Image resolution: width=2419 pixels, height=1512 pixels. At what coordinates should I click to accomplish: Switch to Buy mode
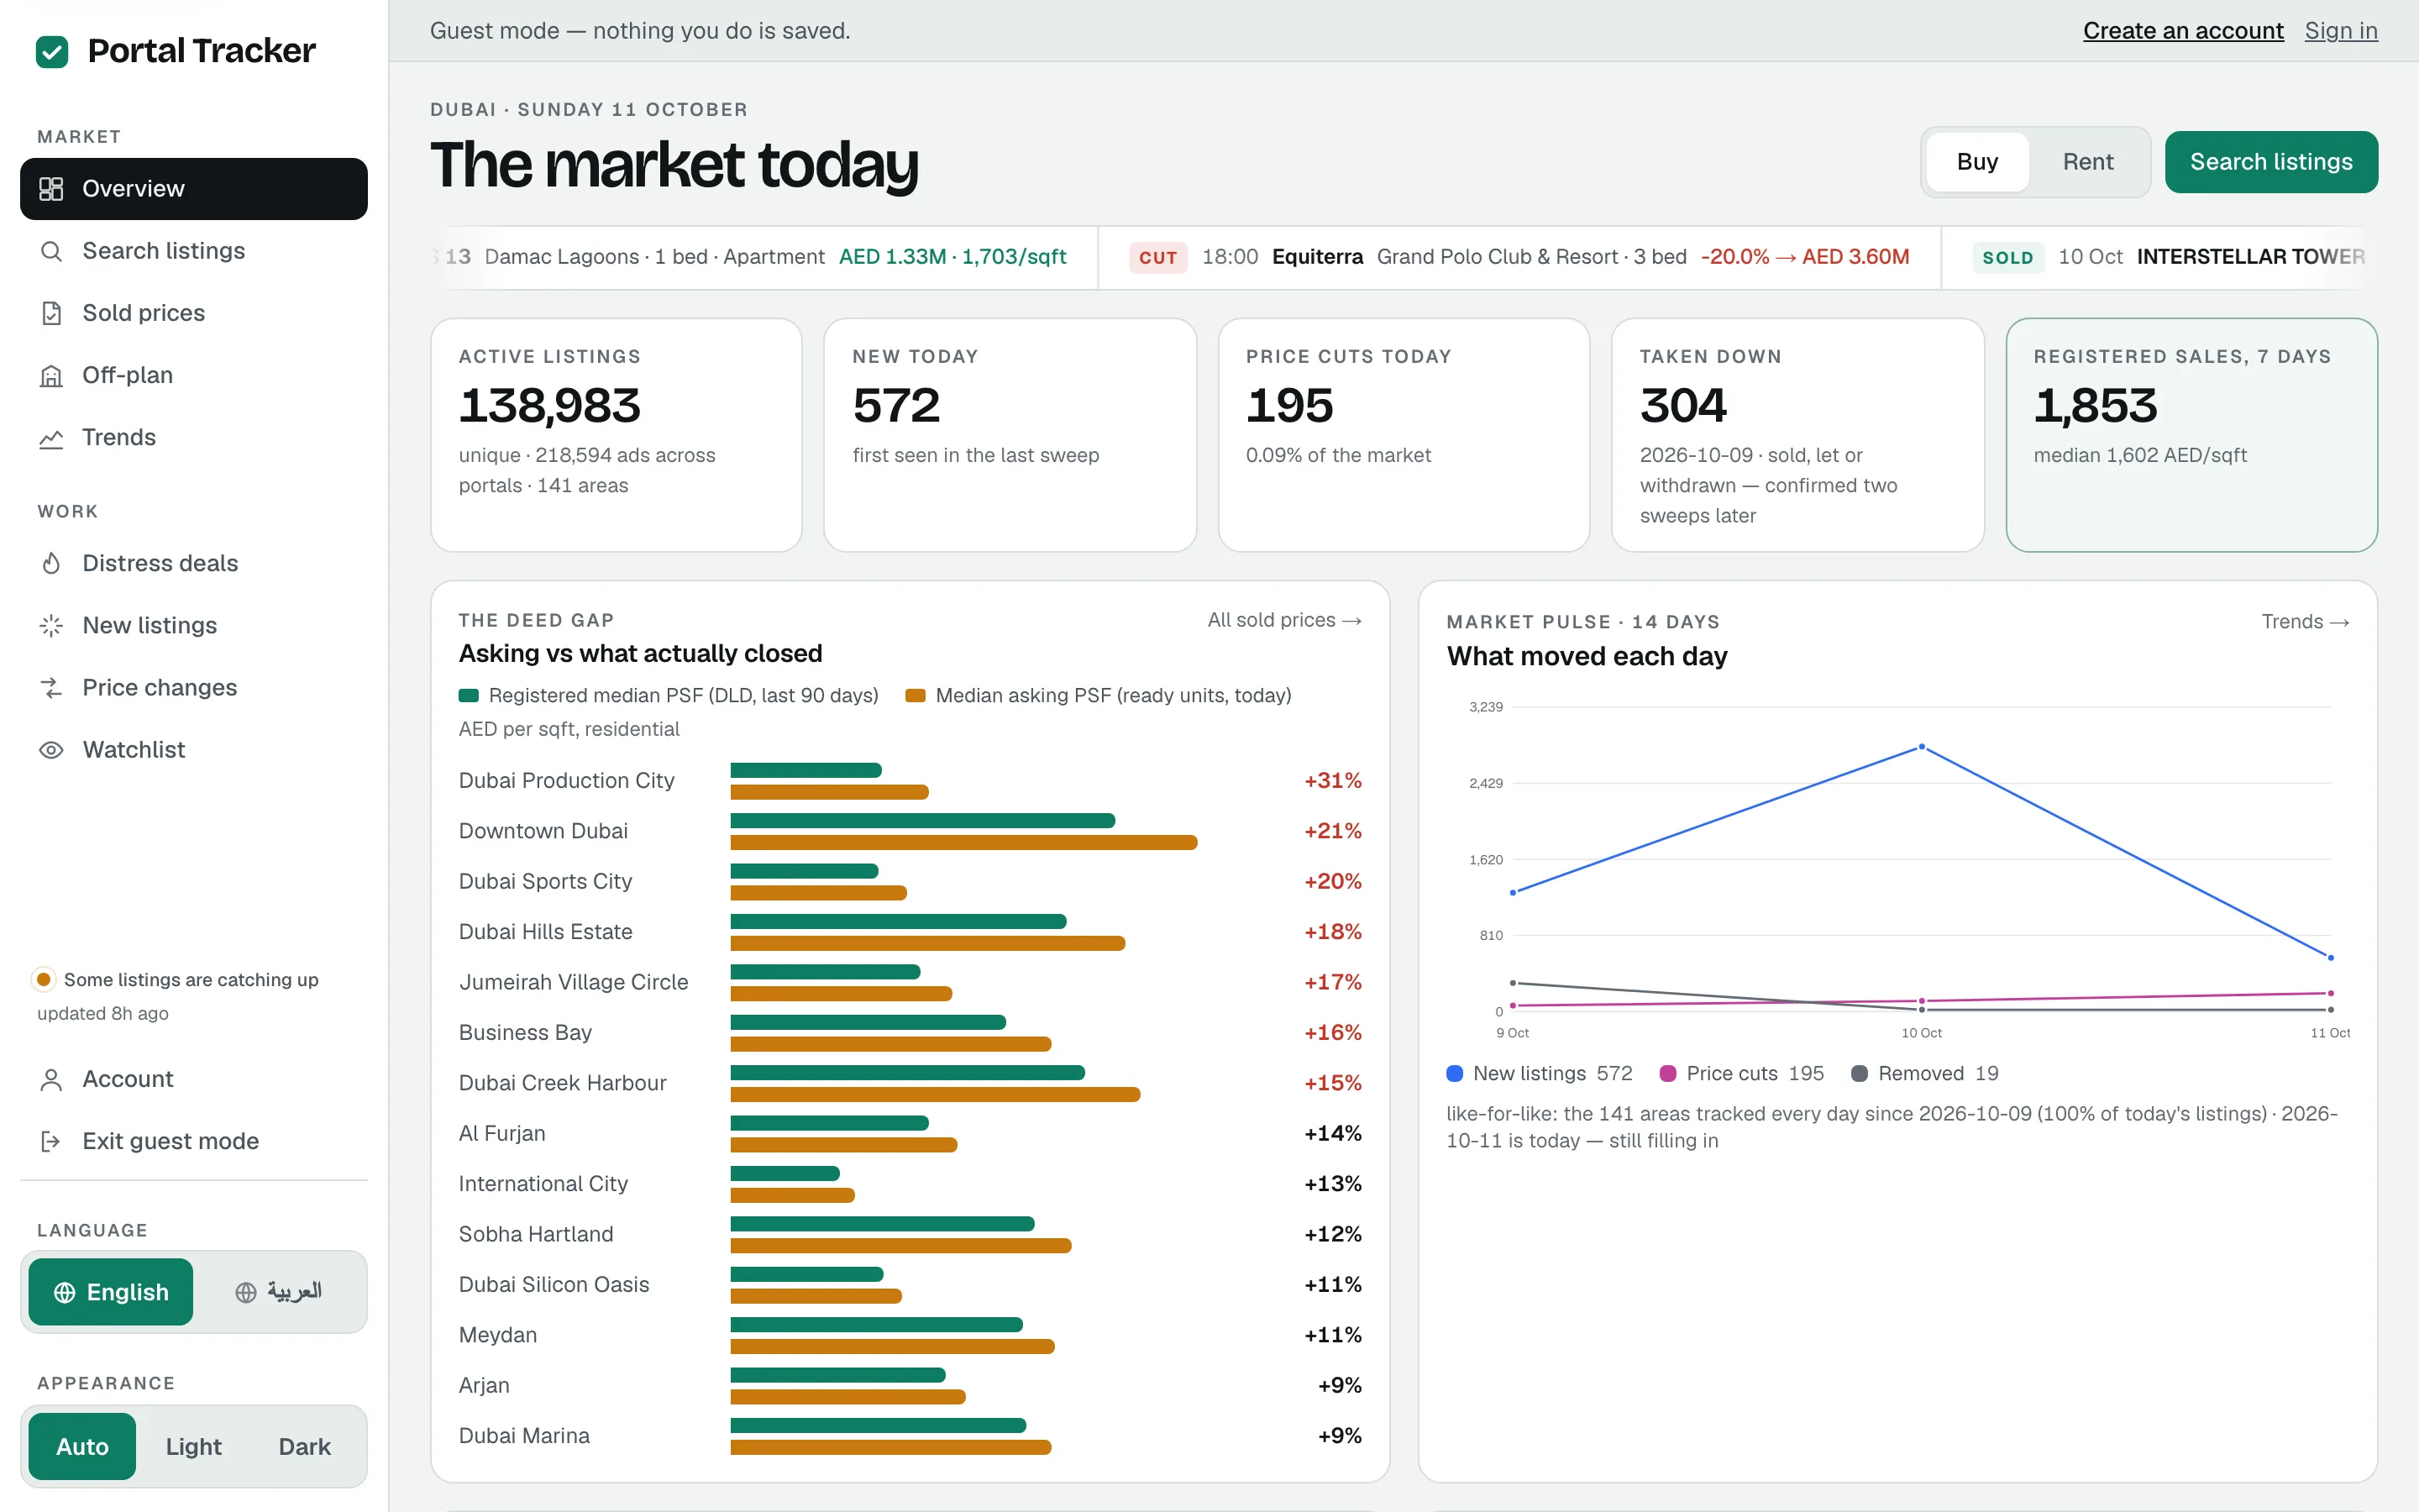(x=1976, y=162)
